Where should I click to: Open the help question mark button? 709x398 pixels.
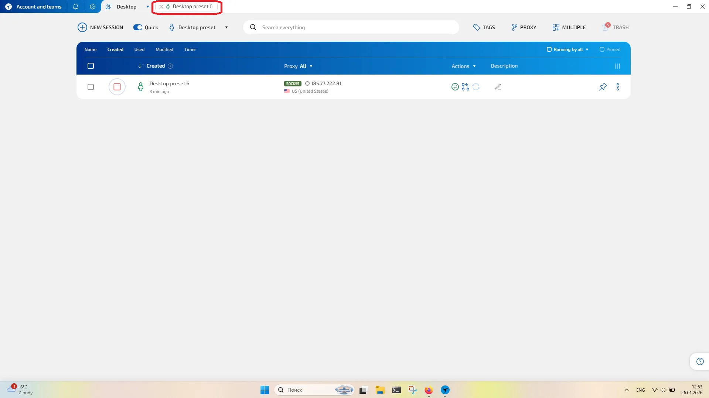(700, 361)
